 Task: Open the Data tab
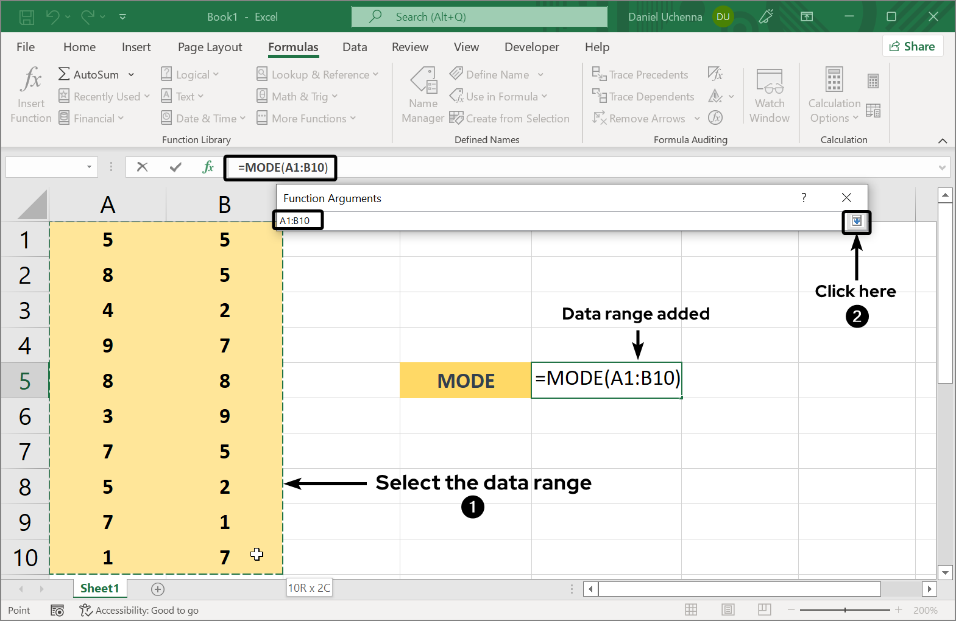(x=355, y=47)
